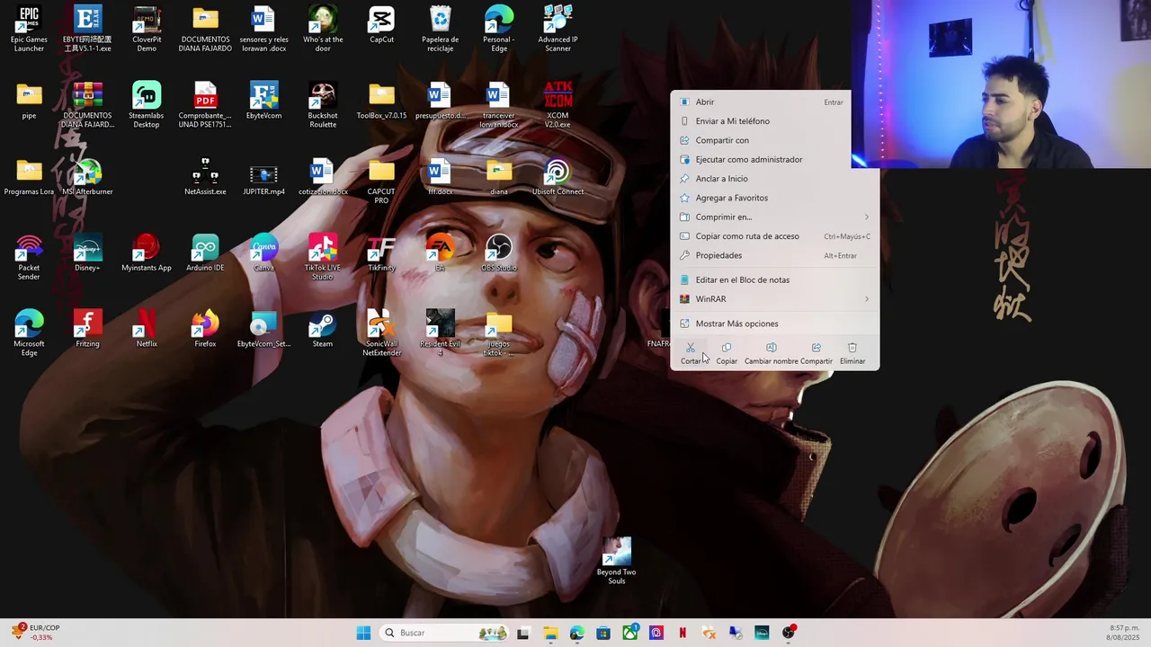Choose Anclar a Inicio
Screen dimensions: 1151x647
tap(773, 179)
